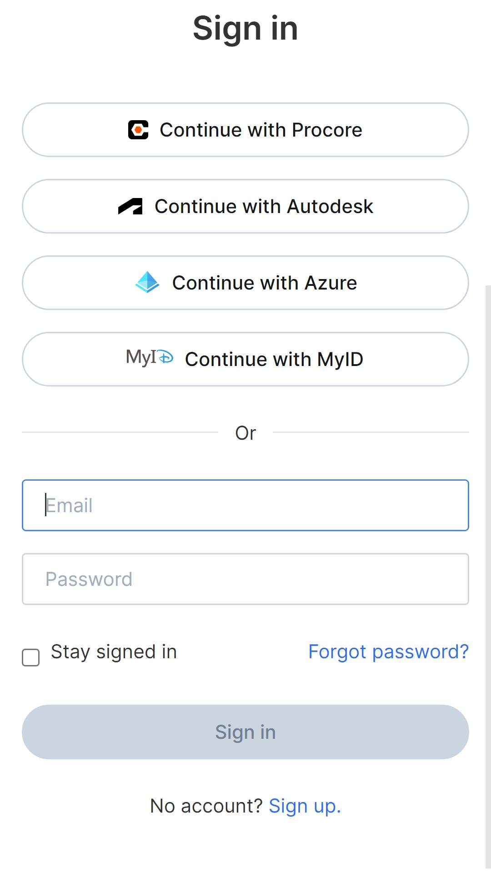Click the empty scrollbar track above thumb
Image resolution: width=491 pixels, height=874 pixels.
[488, 142]
